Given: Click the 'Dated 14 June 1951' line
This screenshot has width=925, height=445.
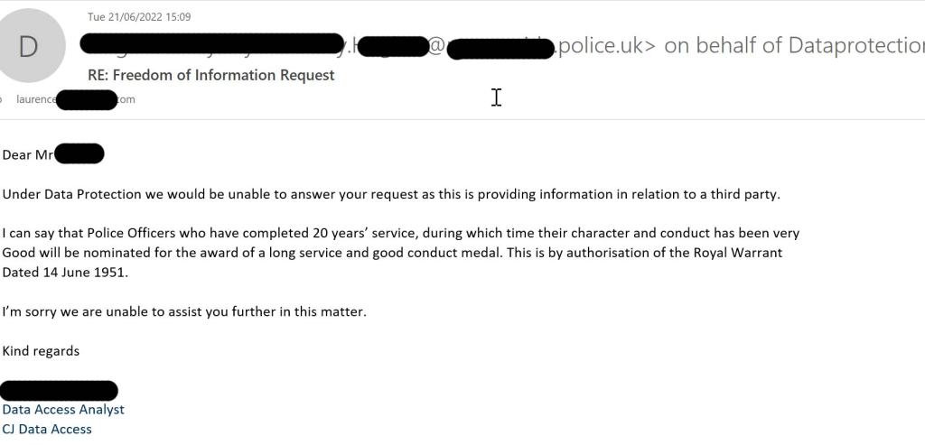Looking at the screenshot, I should point(65,272).
